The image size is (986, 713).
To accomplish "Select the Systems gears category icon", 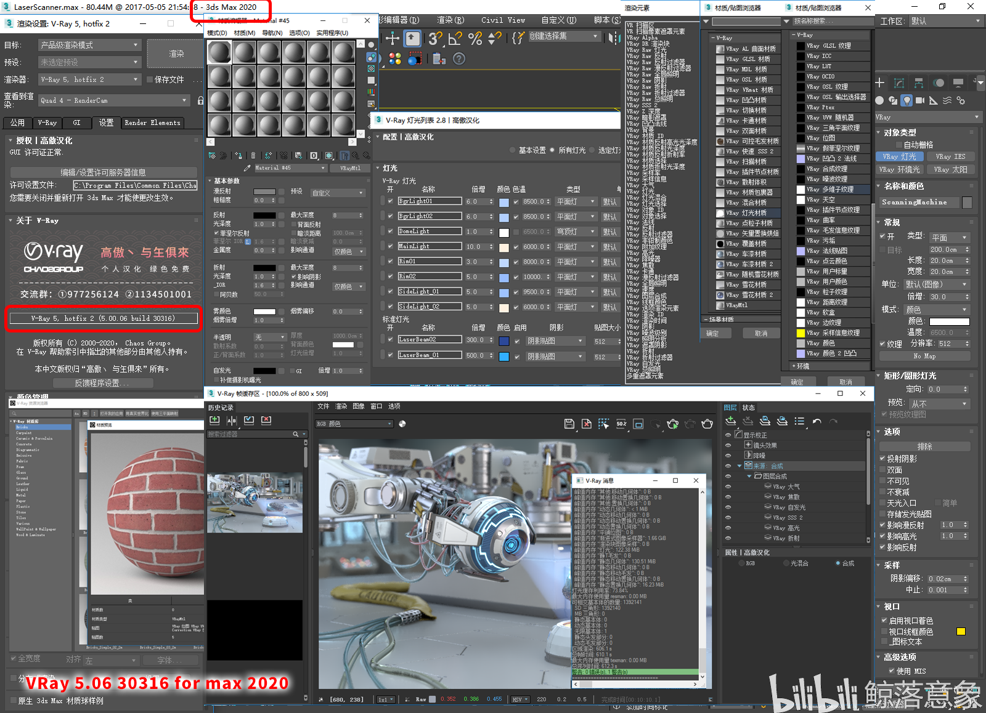I will coord(961,100).
